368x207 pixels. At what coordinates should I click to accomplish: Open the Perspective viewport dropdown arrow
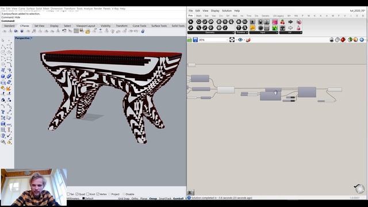[x=32, y=38]
